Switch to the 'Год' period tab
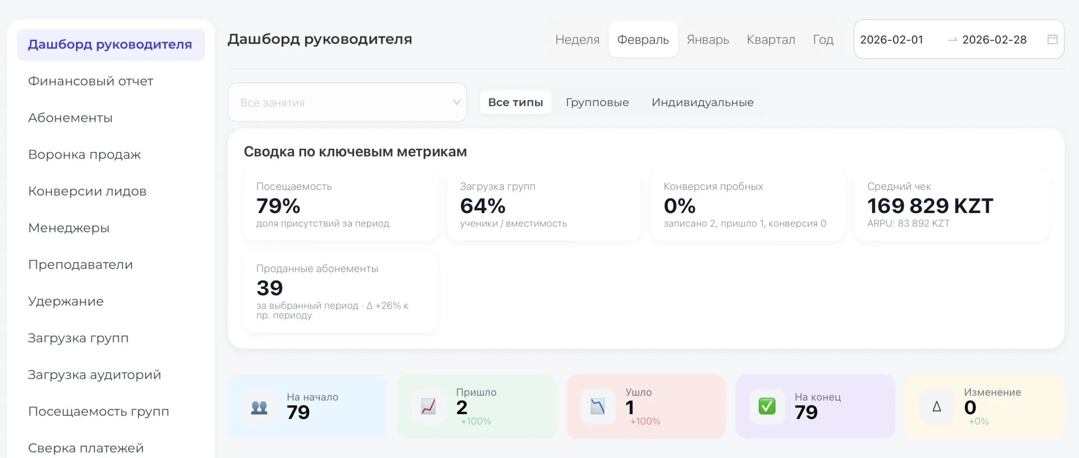Screen dimensions: 1079x458 [823, 40]
